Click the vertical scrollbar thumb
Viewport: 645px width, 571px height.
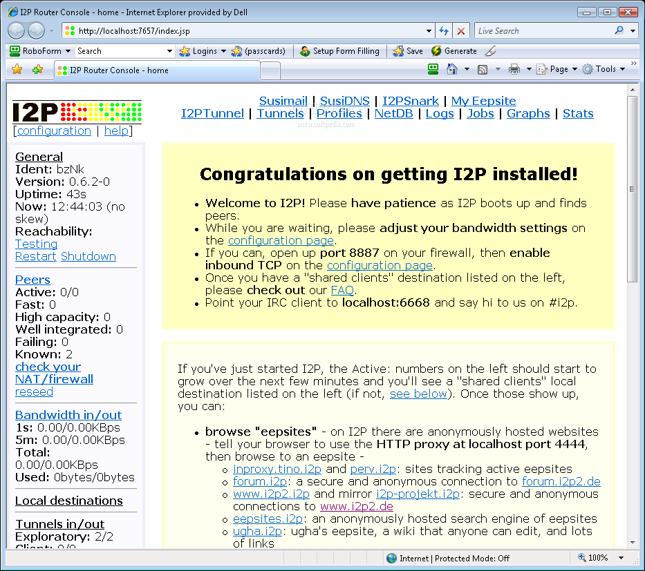pyautogui.click(x=632, y=189)
